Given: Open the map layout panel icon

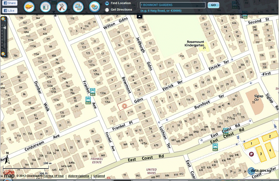Looking at the screenshot, I should click(x=46, y=7).
